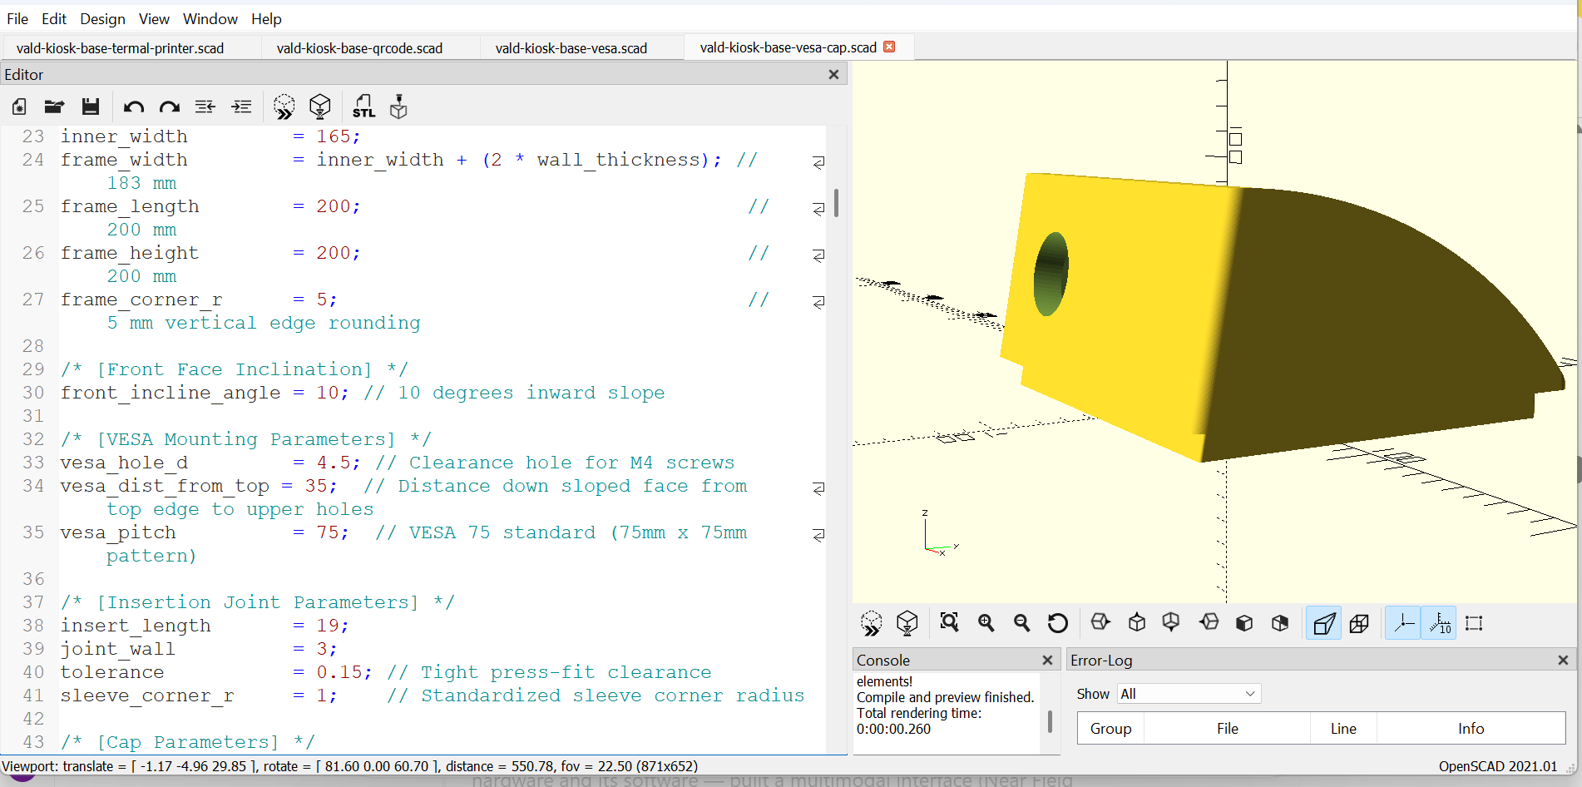Viewport: 1582px width, 787px height.
Task: Click the Viewport translate status bar text
Action: 349,766
